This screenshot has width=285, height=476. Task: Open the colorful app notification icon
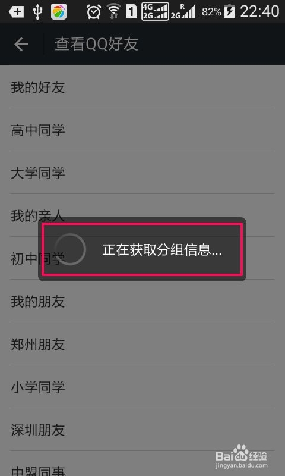(x=59, y=12)
